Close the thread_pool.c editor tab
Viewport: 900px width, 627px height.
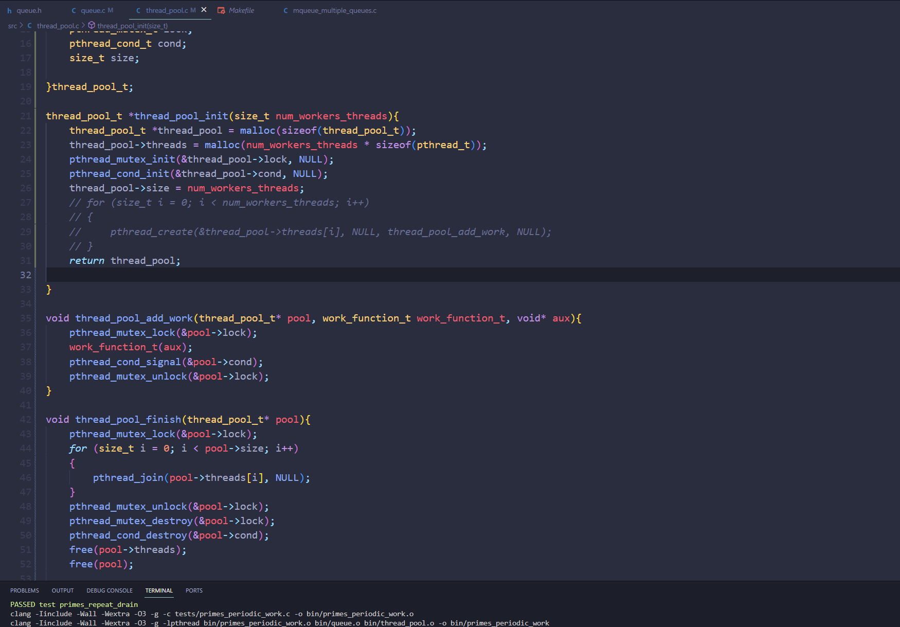(204, 10)
